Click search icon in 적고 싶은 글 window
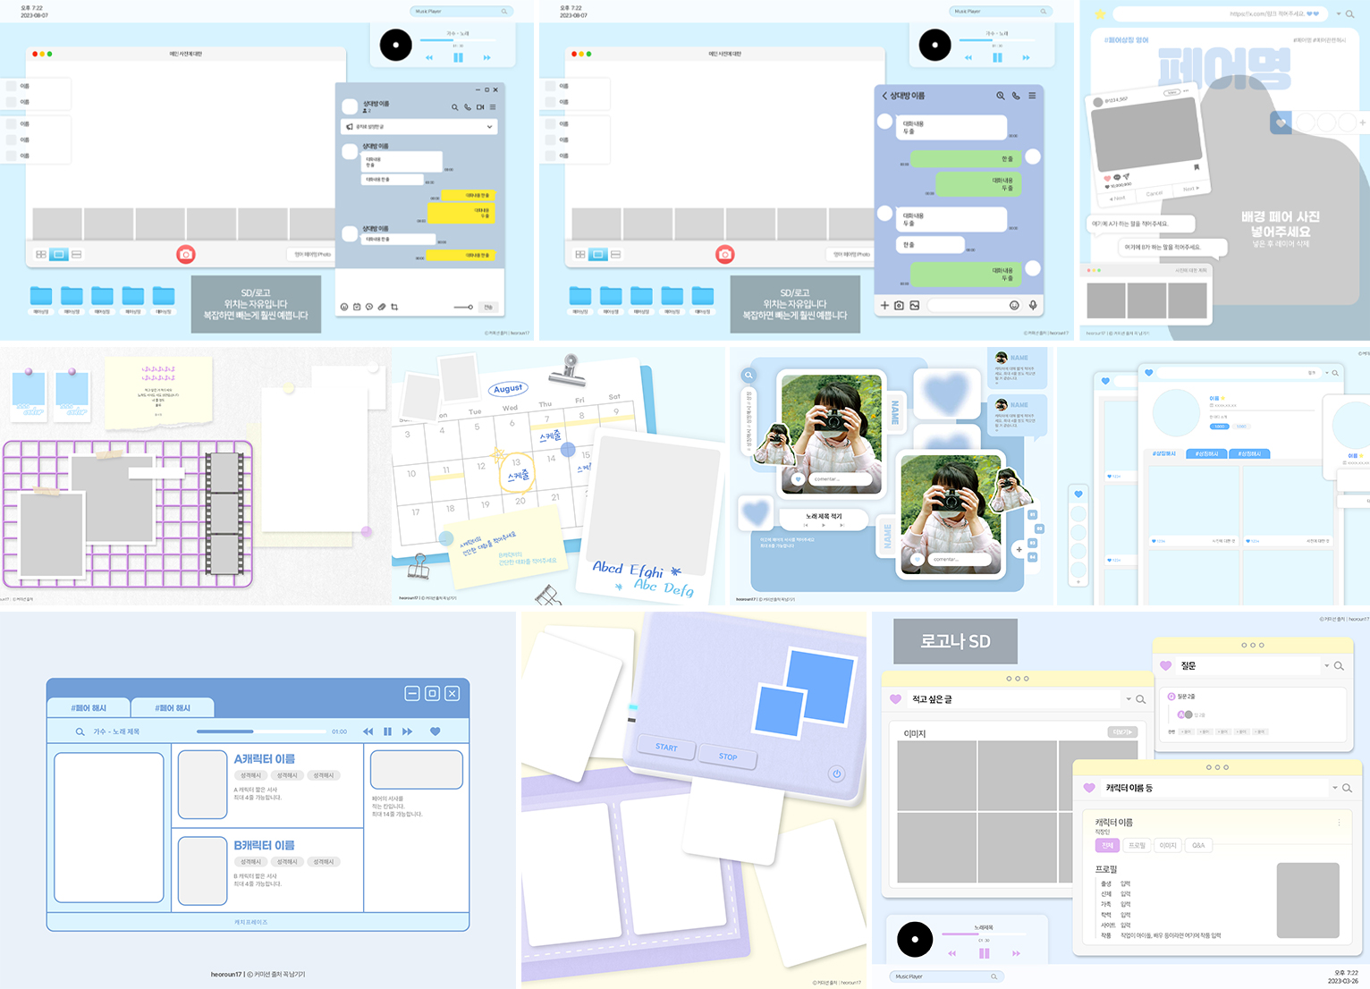Viewport: 1370px width, 989px height. [x=1141, y=699]
